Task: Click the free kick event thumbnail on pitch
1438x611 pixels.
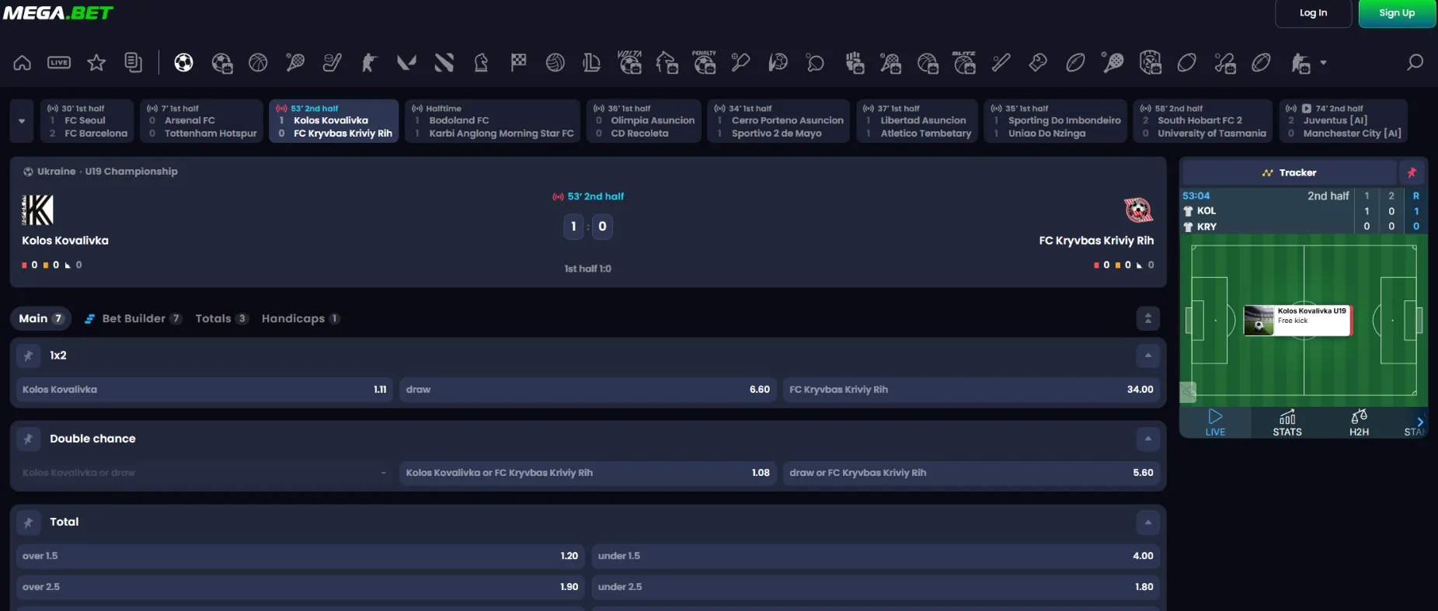Action: point(1259,320)
